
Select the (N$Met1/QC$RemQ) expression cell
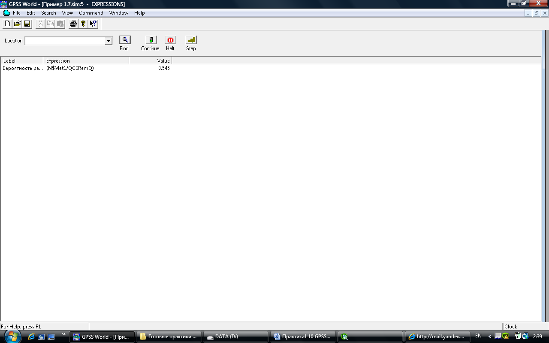click(70, 68)
